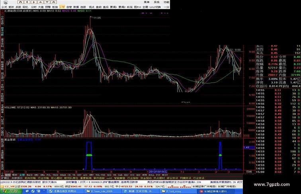The width and height of the screenshot is (301, 194).
Task: Click the 一分 toolbar item
Action: point(166,7)
